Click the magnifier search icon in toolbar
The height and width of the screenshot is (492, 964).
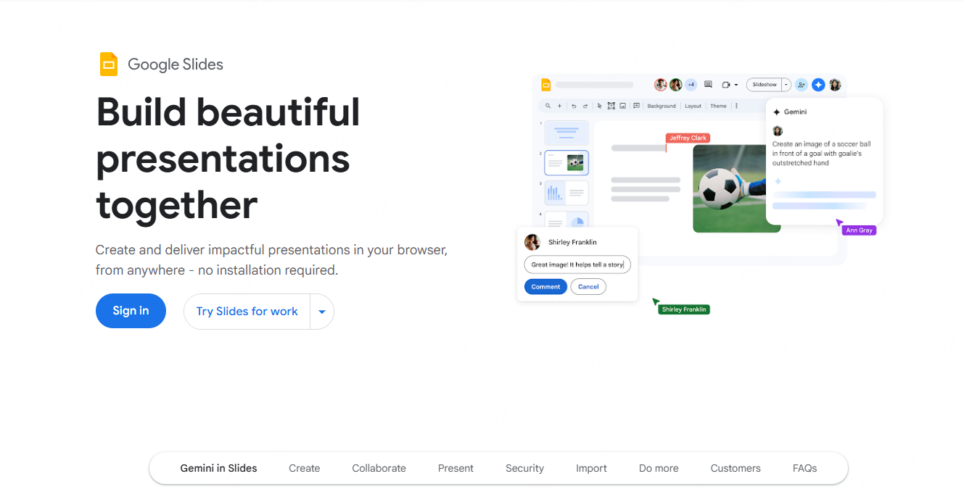549,106
